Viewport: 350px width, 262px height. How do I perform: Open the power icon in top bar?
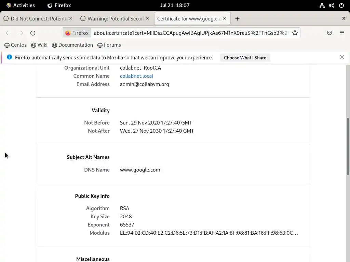coord(341,5)
